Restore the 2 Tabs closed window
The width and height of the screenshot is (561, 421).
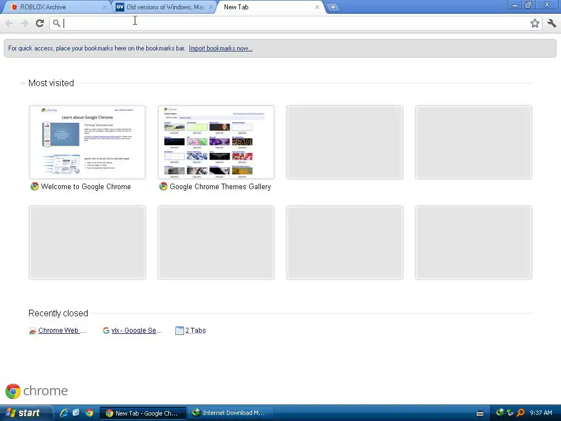pyautogui.click(x=196, y=331)
